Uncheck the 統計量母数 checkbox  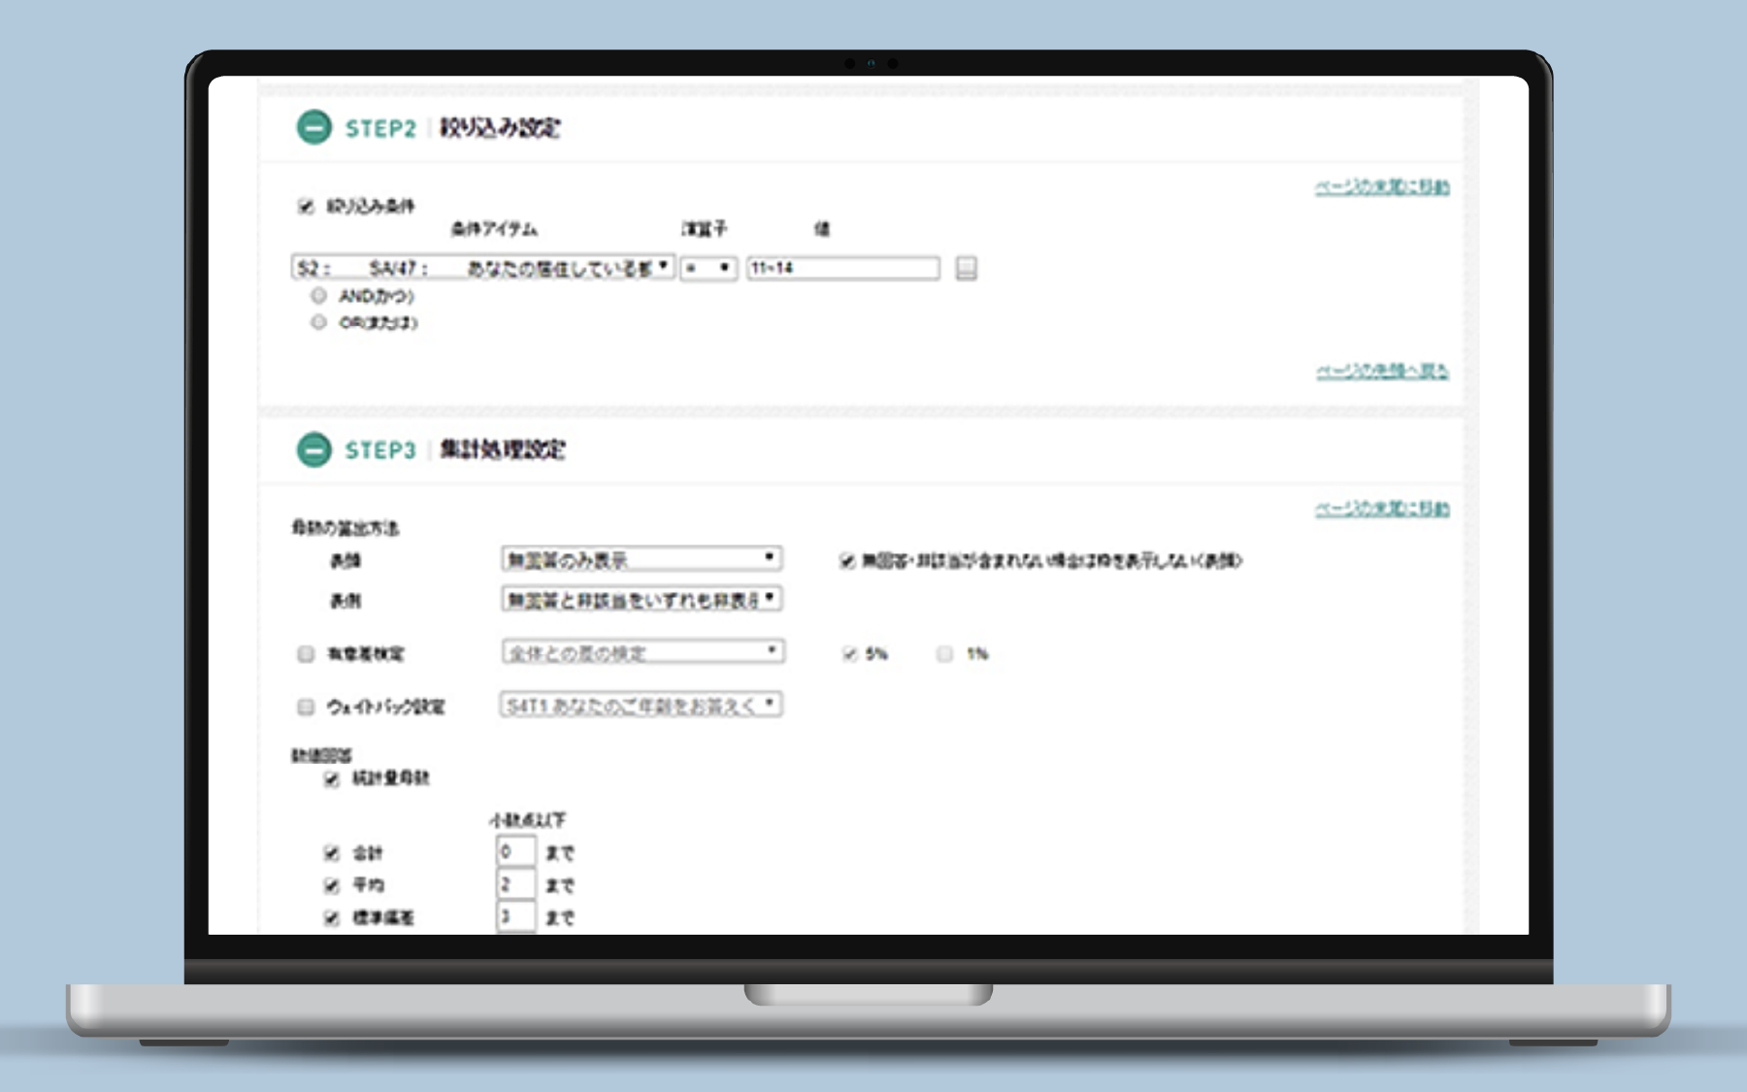point(331,778)
